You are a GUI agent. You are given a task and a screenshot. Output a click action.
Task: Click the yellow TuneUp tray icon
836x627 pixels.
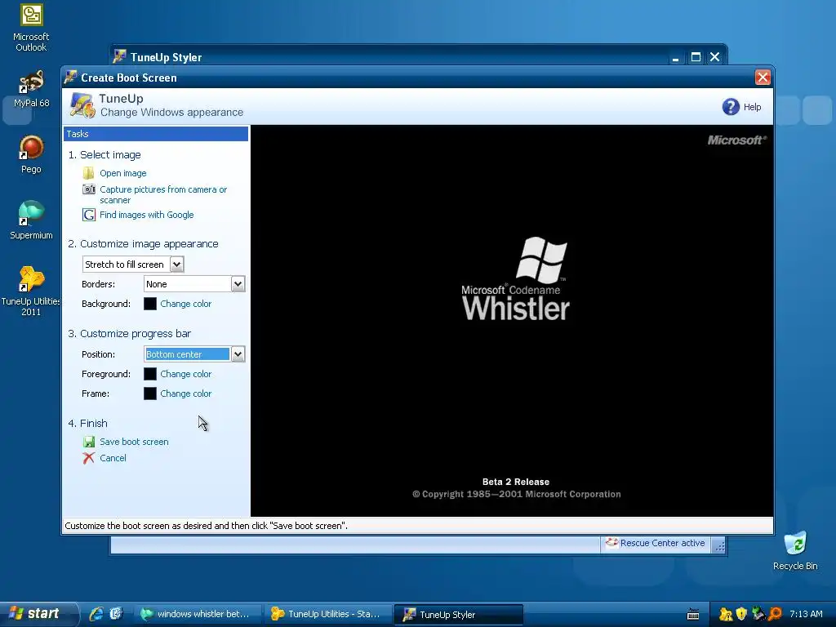[726, 614]
